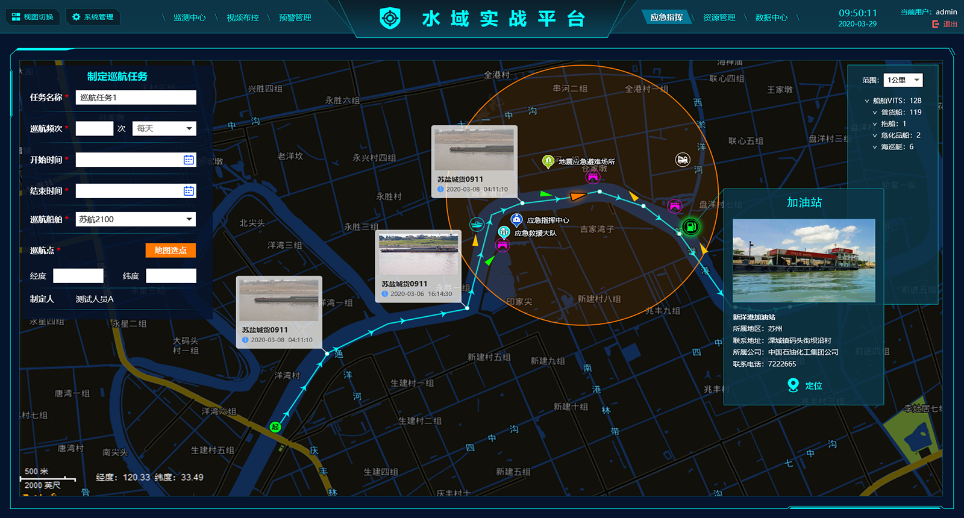This screenshot has height=518, width=964.
Task: Click the 系统管理 gear button
Action: pyautogui.click(x=93, y=17)
